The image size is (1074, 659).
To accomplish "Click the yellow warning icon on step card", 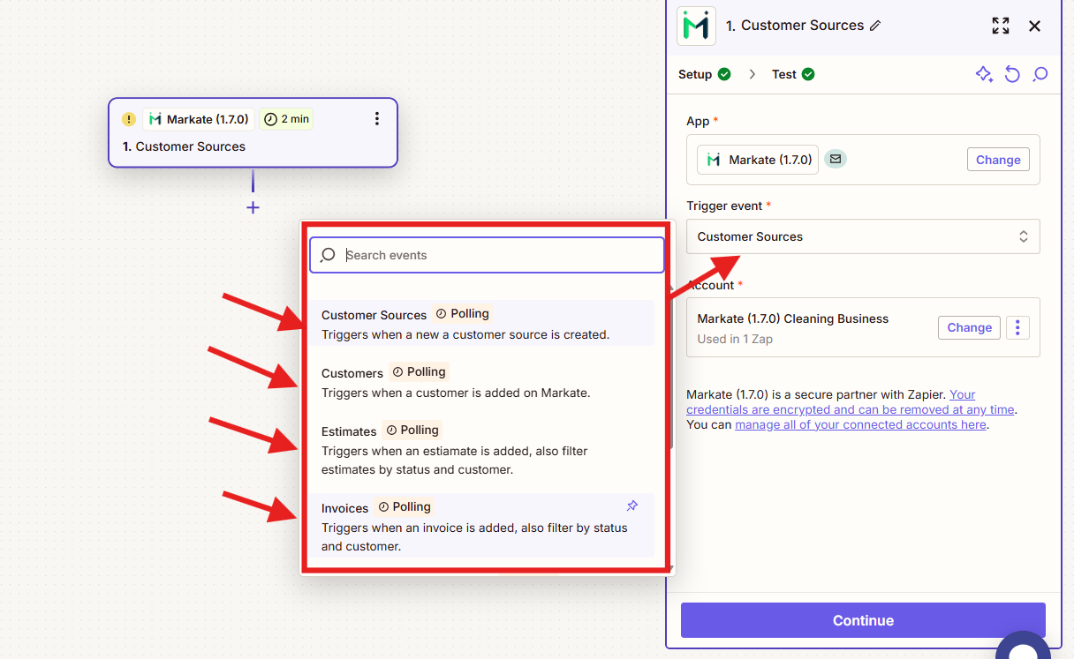I will (x=129, y=119).
